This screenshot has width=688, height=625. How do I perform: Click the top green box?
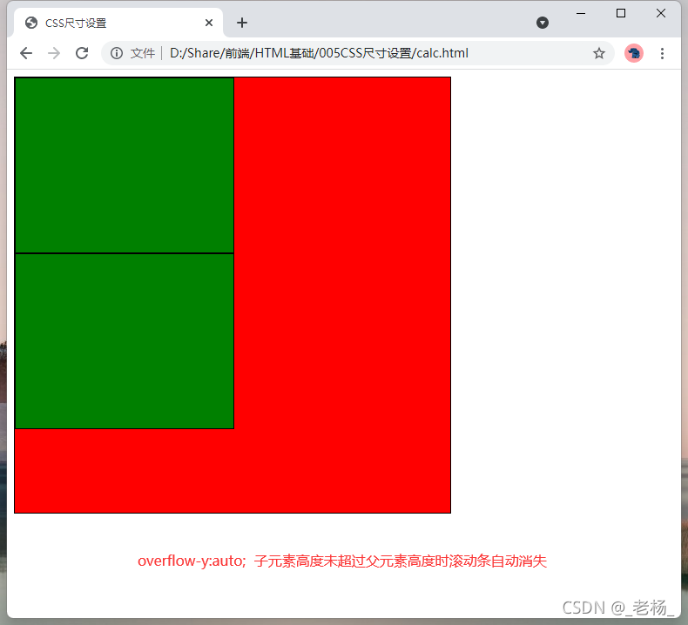coord(125,165)
